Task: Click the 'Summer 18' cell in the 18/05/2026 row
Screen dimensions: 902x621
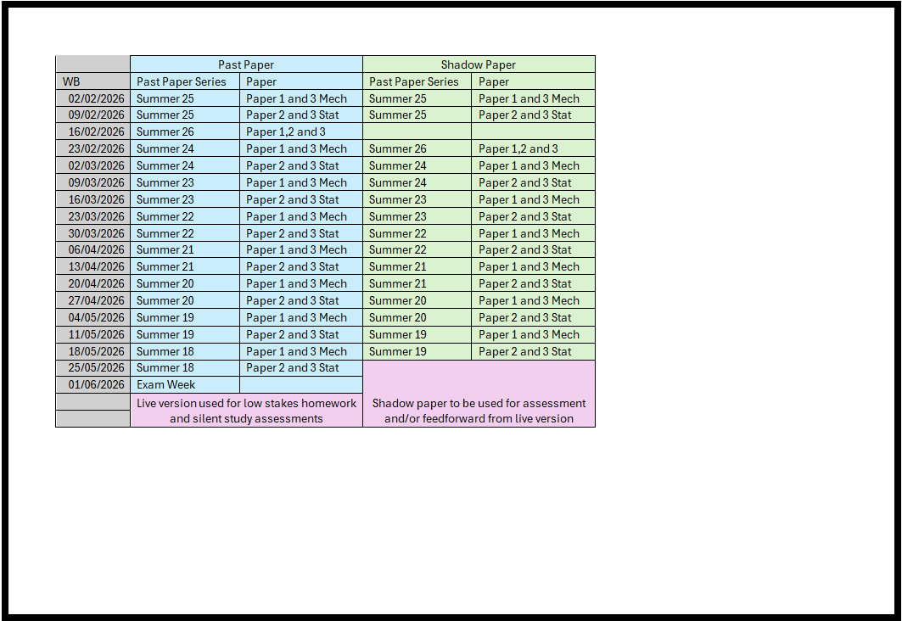Action: point(185,351)
